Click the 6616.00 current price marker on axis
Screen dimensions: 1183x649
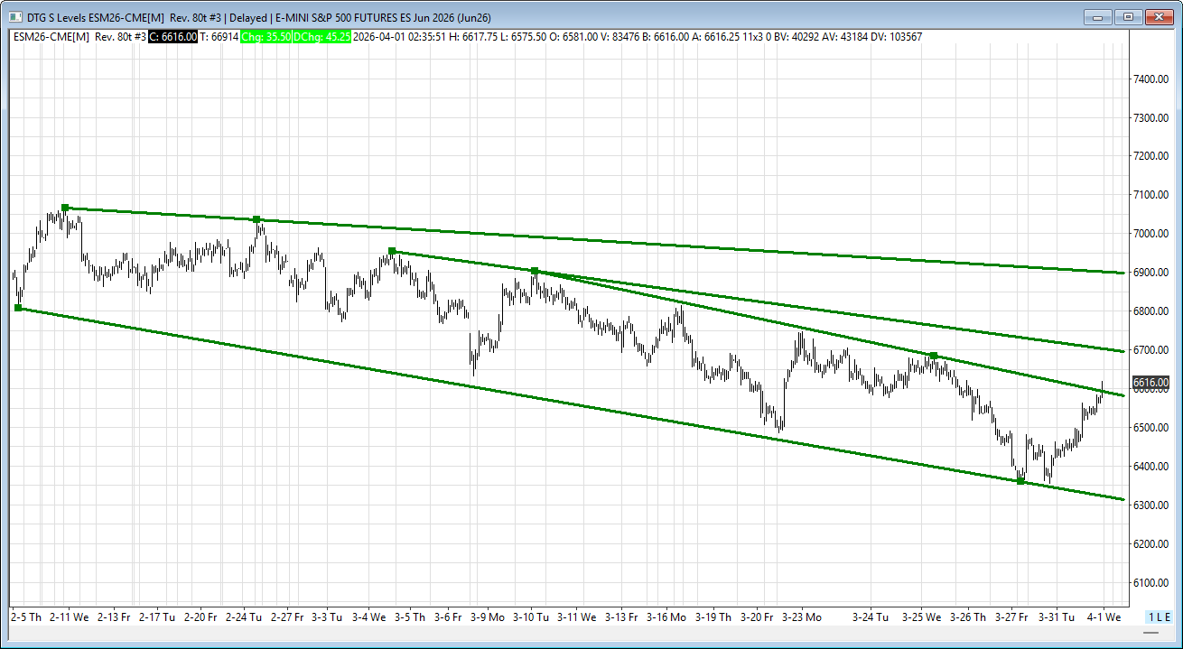tap(1150, 383)
